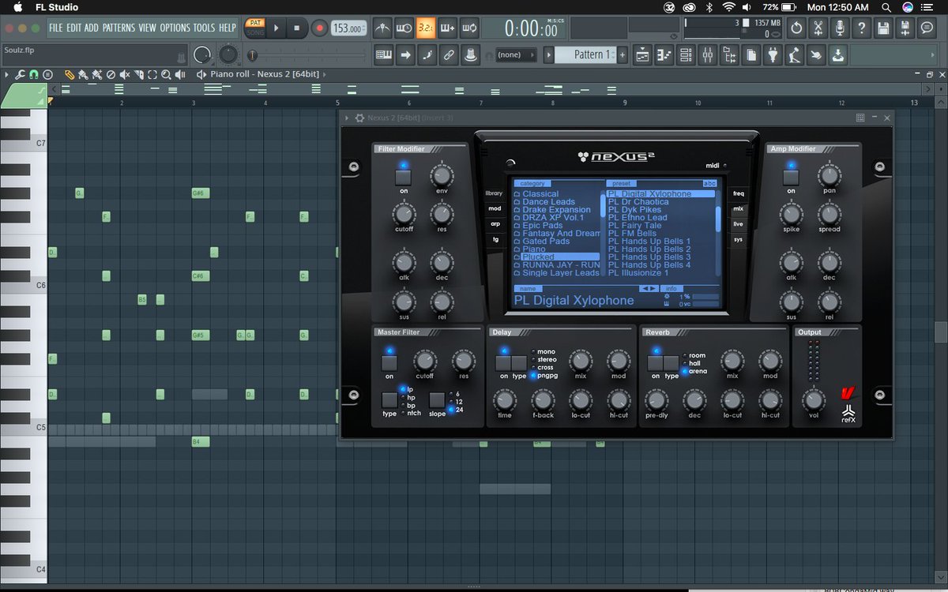Show the Mixer window icon
Viewport: 948px width, 592px height.
tap(708, 55)
